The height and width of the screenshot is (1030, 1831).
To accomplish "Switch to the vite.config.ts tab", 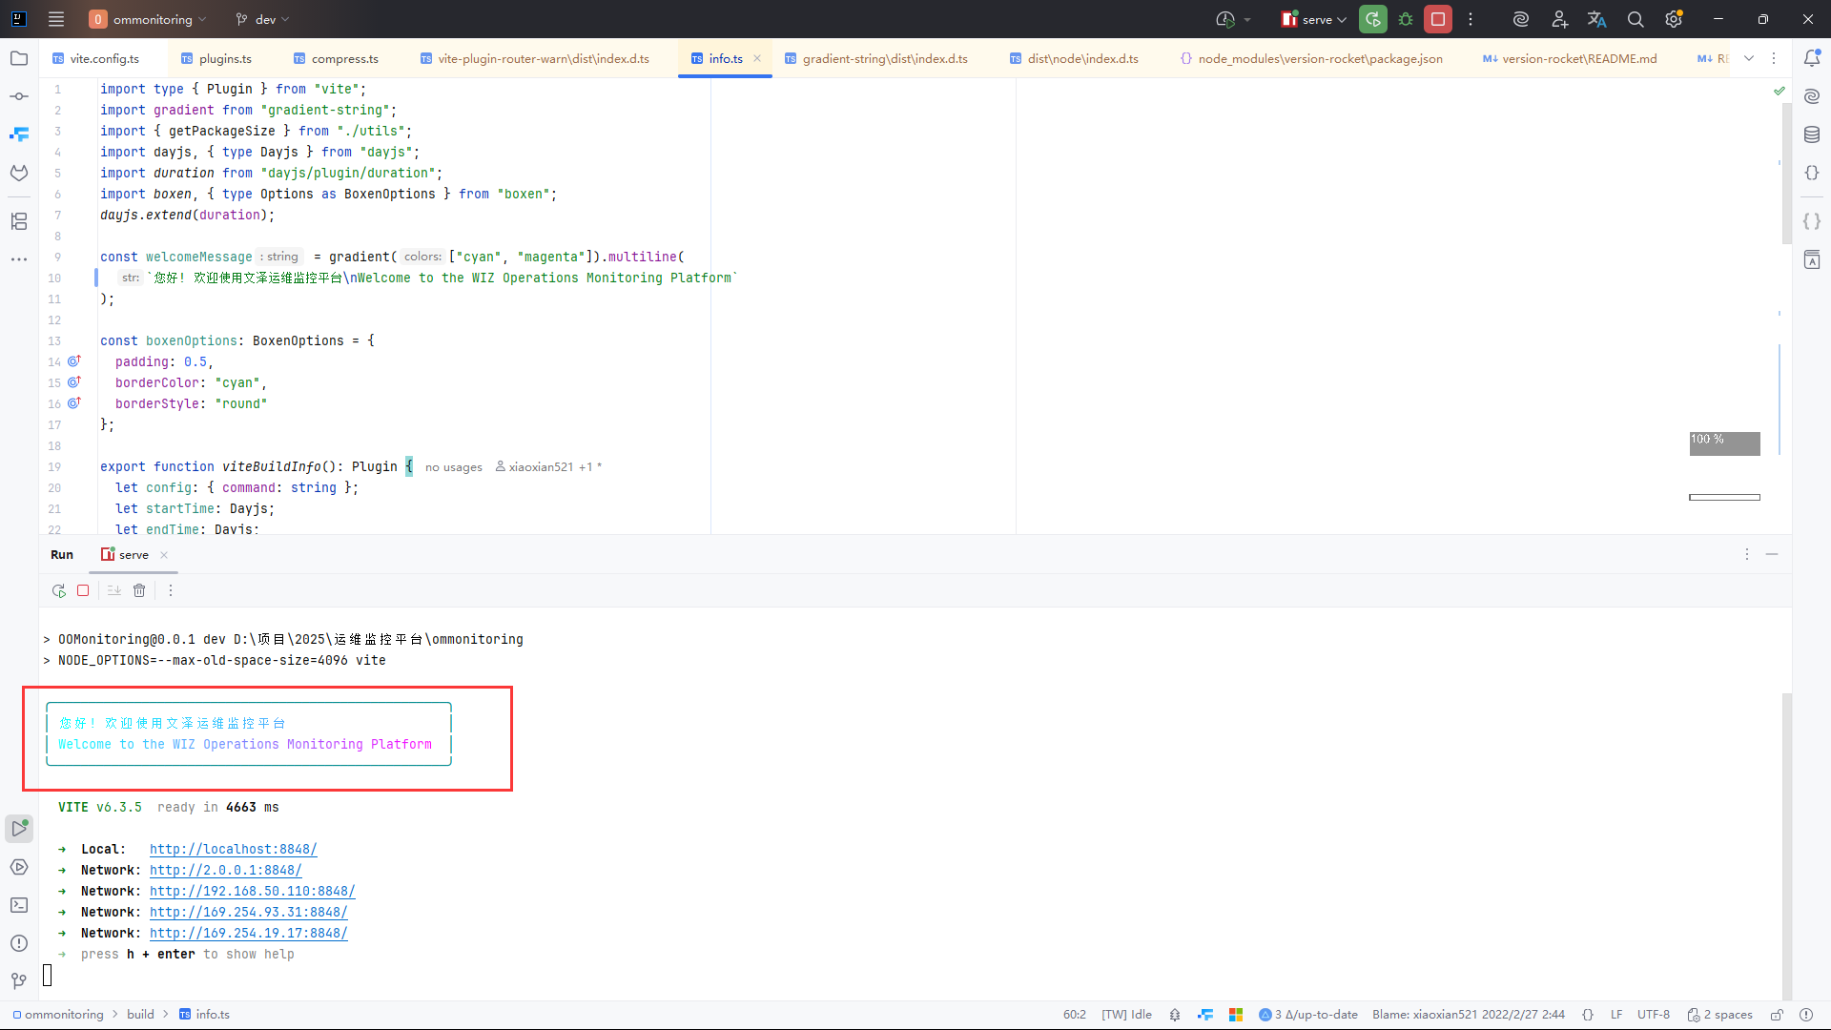I will 104,59.
